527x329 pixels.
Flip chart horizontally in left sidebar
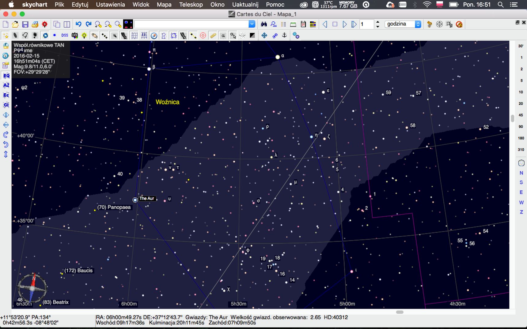[x=6, y=115]
